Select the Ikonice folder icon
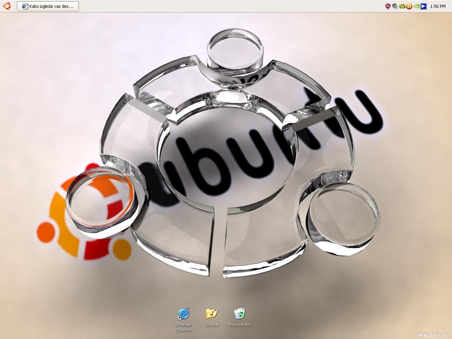The width and height of the screenshot is (452, 339). [x=211, y=313]
